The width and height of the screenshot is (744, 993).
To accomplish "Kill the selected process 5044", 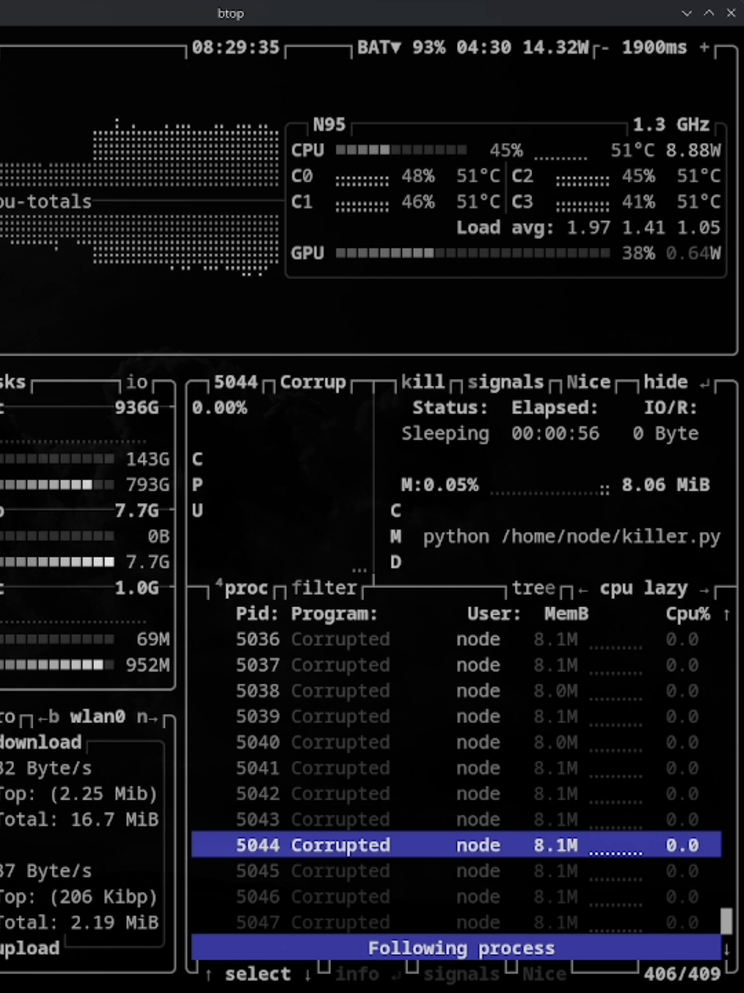I will point(422,382).
